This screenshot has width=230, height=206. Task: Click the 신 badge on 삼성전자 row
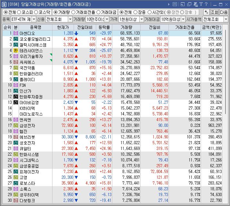[16, 125]
